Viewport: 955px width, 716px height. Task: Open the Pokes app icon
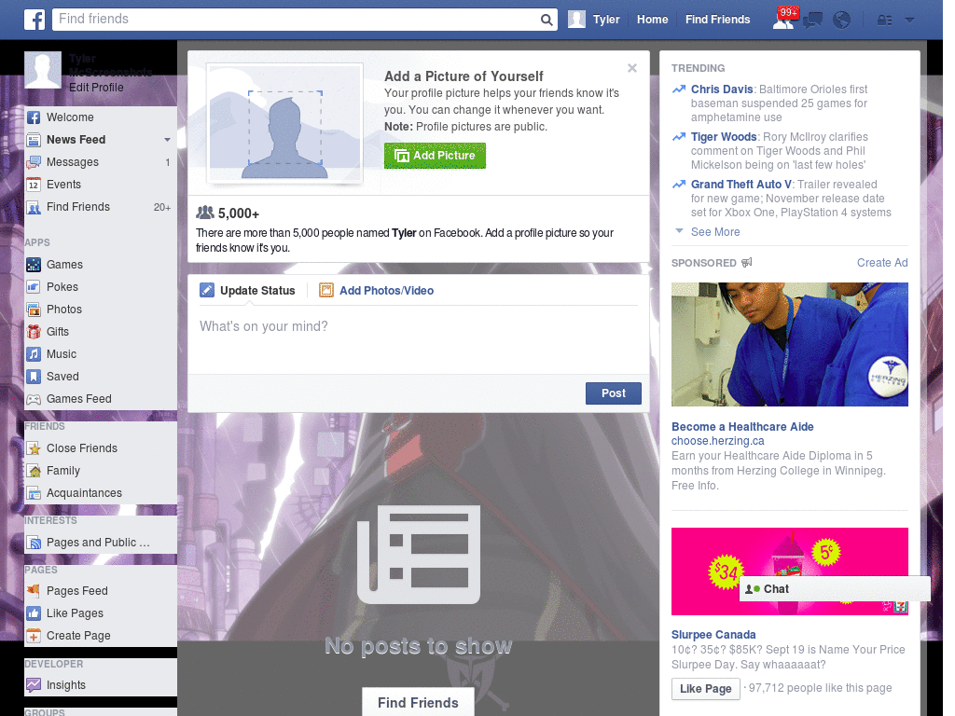[x=34, y=287]
